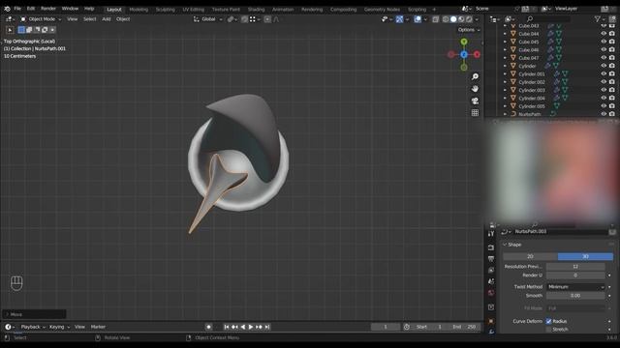Click the Smooth value field
Viewport: 620px width, 348px height.
pyautogui.click(x=575, y=296)
